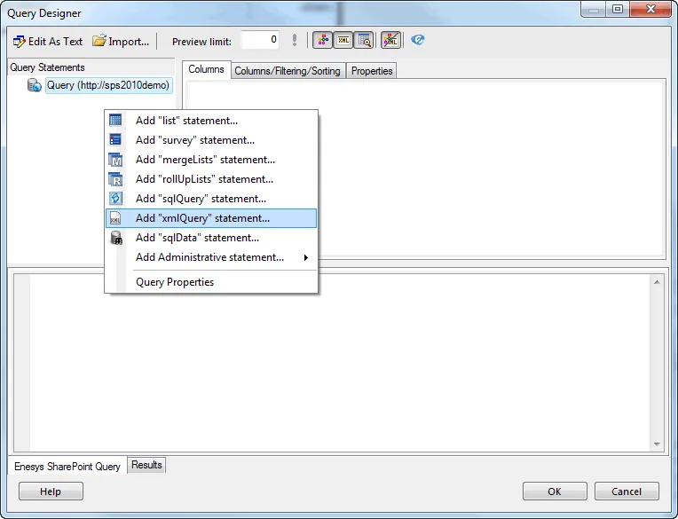Click the list statement grid icon
This screenshot has width=678, height=519.
coord(115,120)
